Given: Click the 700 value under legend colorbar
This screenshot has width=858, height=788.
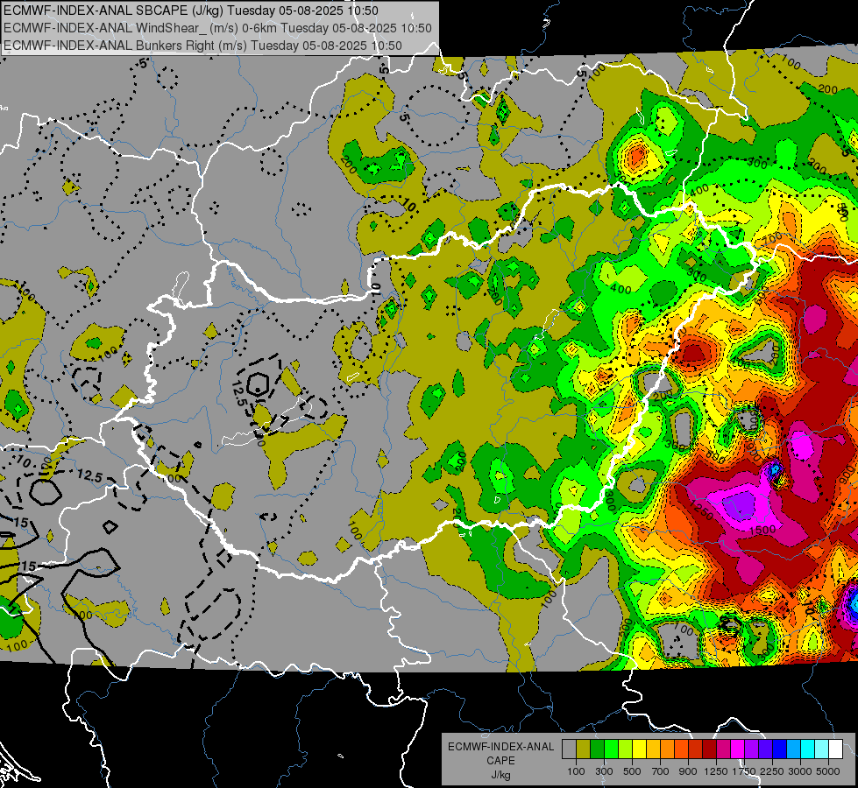Looking at the screenshot, I should [x=661, y=771].
